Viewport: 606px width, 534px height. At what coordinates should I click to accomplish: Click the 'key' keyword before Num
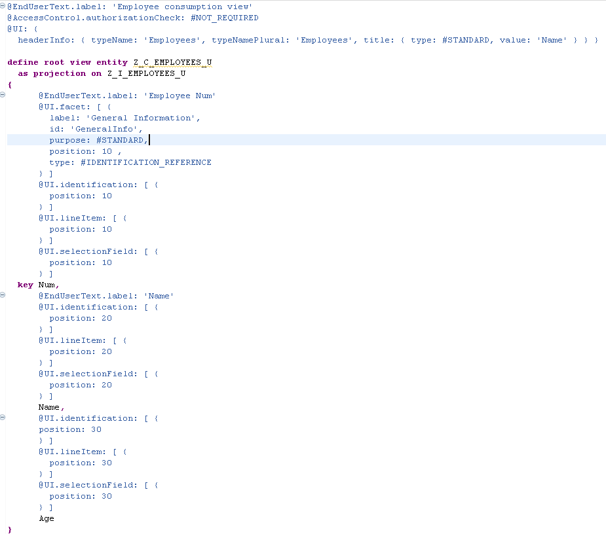point(25,285)
